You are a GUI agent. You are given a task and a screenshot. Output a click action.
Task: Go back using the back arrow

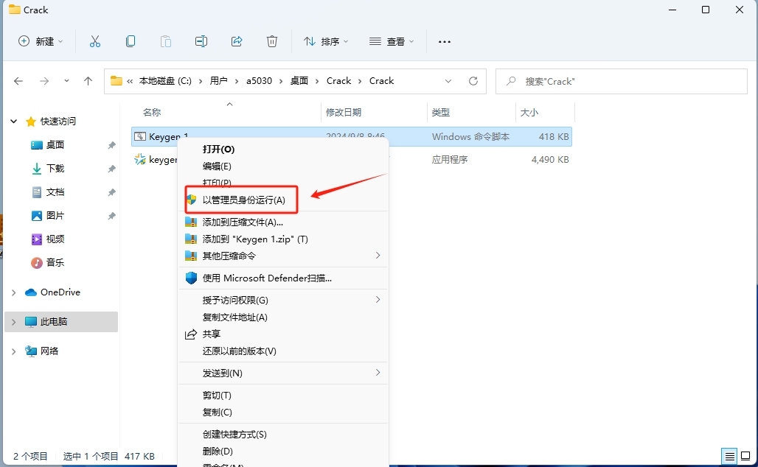[18, 81]
